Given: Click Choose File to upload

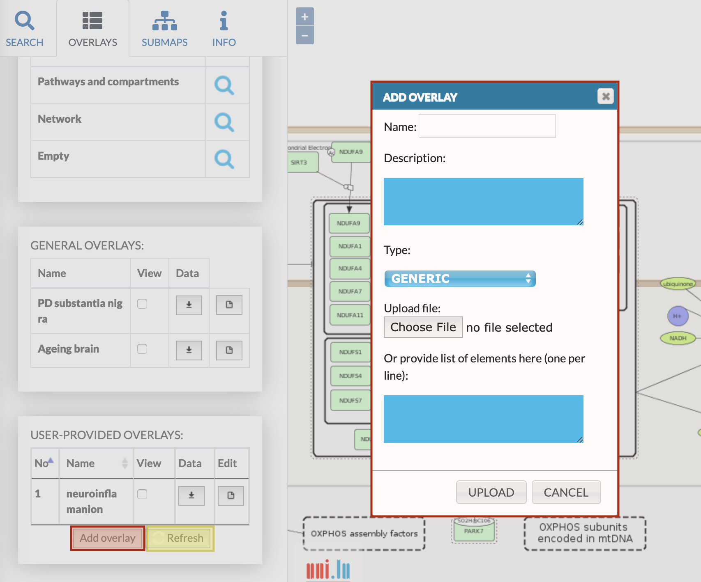Looking at the screenshot, I should [x=423, y=327].
